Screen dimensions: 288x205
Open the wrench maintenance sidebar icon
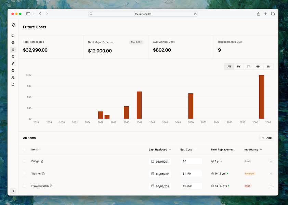(13, 64)
